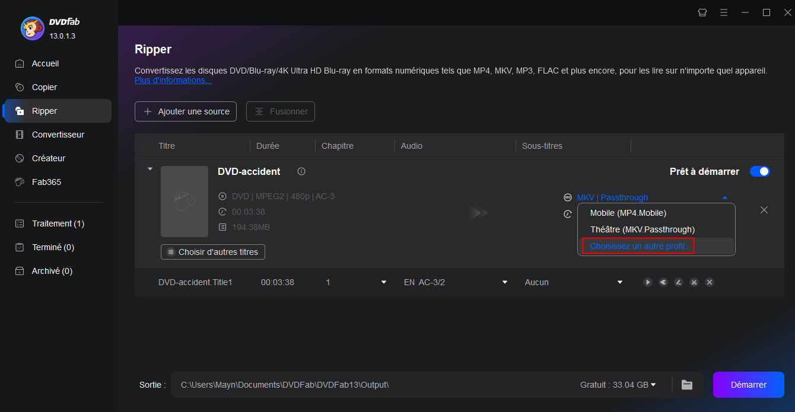Click the info icon next to DVD-accident
The image size is (795, 412).
[x=301, y=171]
